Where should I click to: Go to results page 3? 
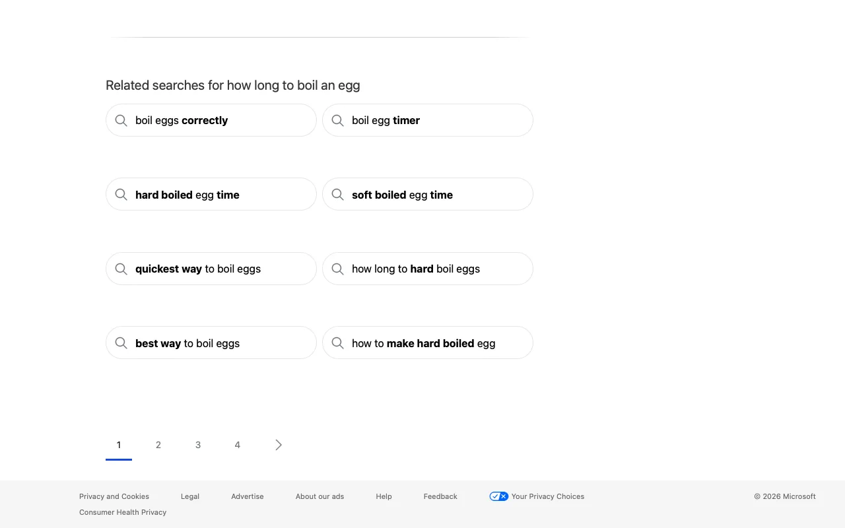(x=198, y=445)
